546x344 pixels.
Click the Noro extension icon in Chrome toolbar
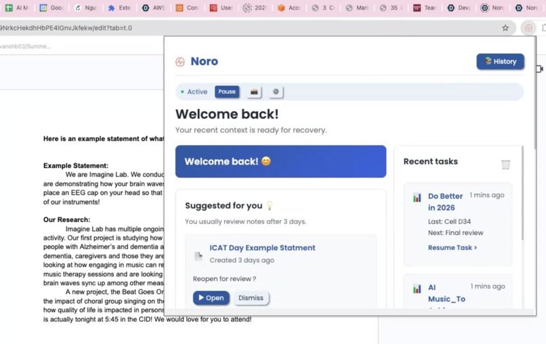(x=528, y=28)
